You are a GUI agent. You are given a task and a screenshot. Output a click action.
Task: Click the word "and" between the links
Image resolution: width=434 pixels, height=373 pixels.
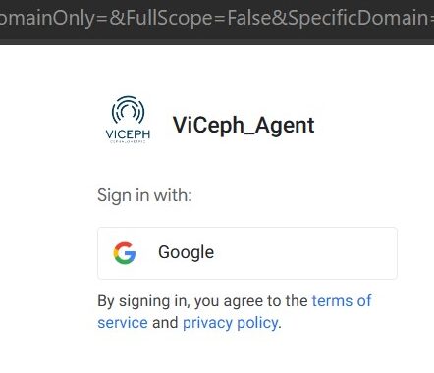[x=165, y=323]
